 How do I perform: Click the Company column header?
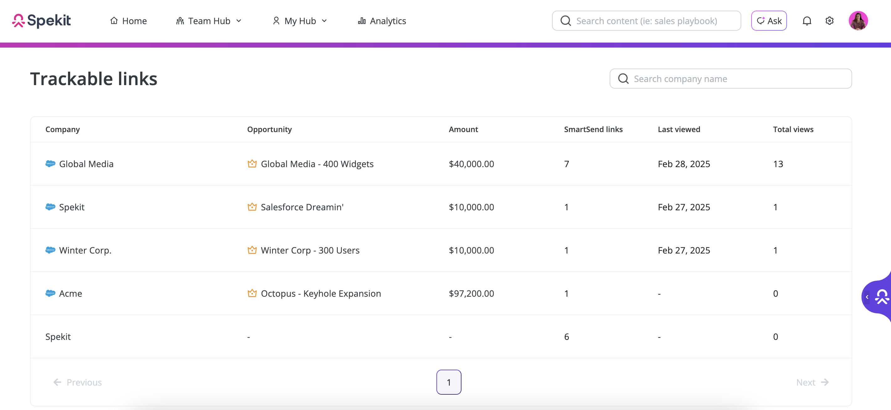(63, 130)
